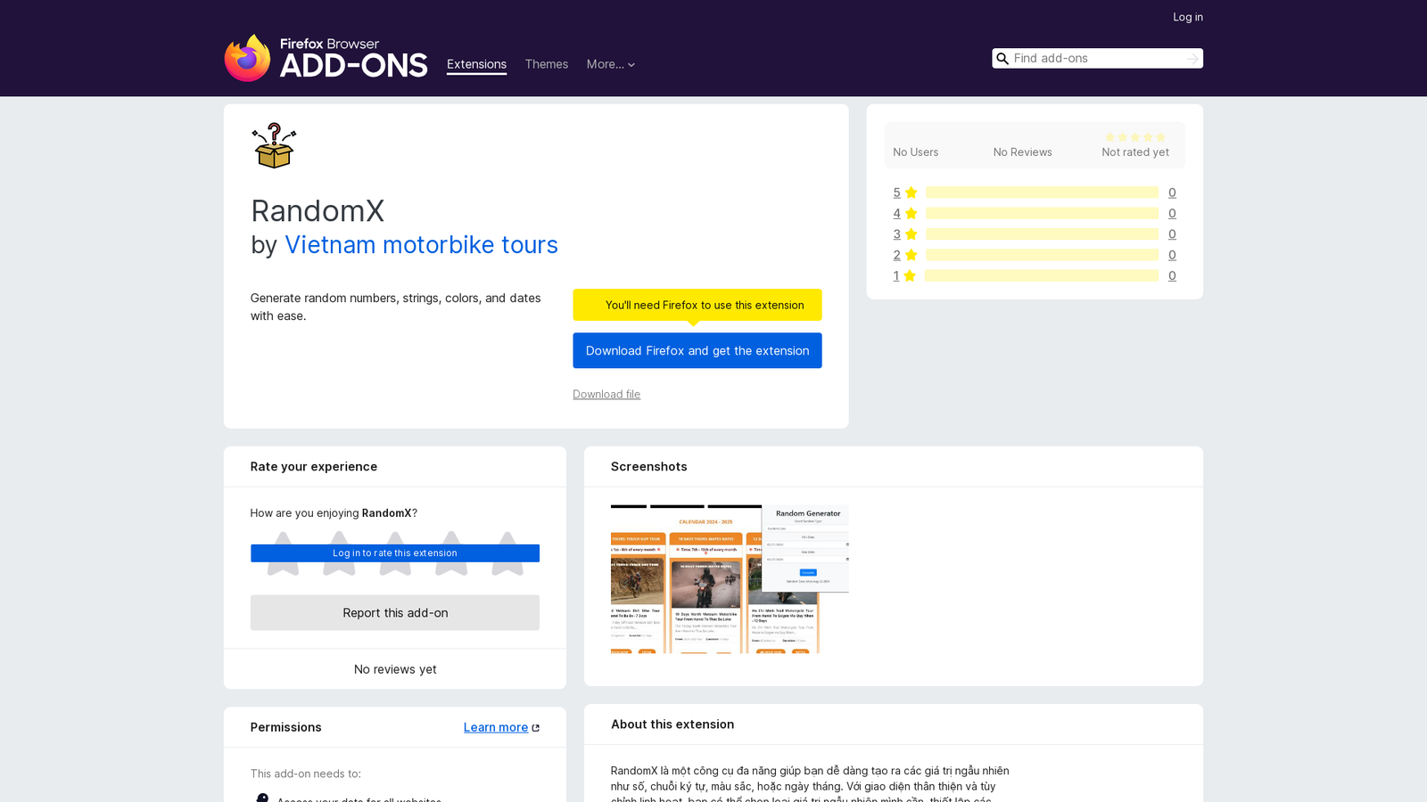Viewport: 1427px width, 802px height.
Task: Click the No reviews yet text
Action: (x=395, y=669)
